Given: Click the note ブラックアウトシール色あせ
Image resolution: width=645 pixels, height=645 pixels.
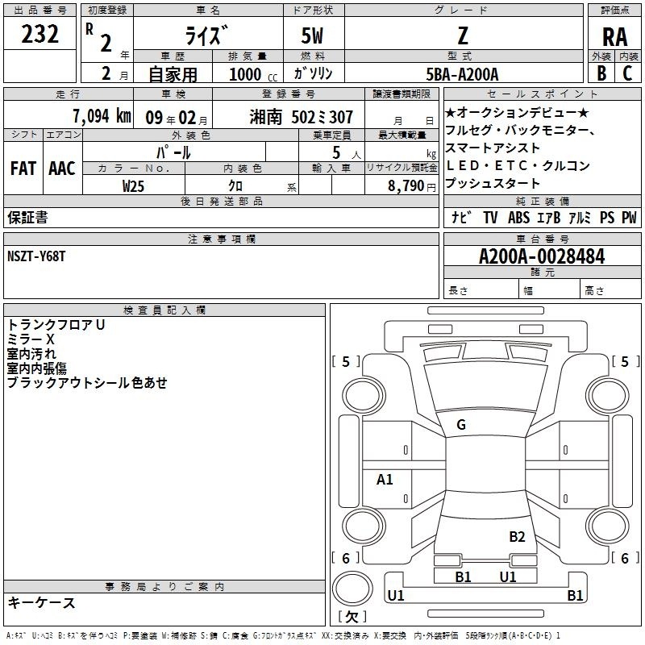Looking at the screenshot, I should pyautogui.click(x=87, y=382).
